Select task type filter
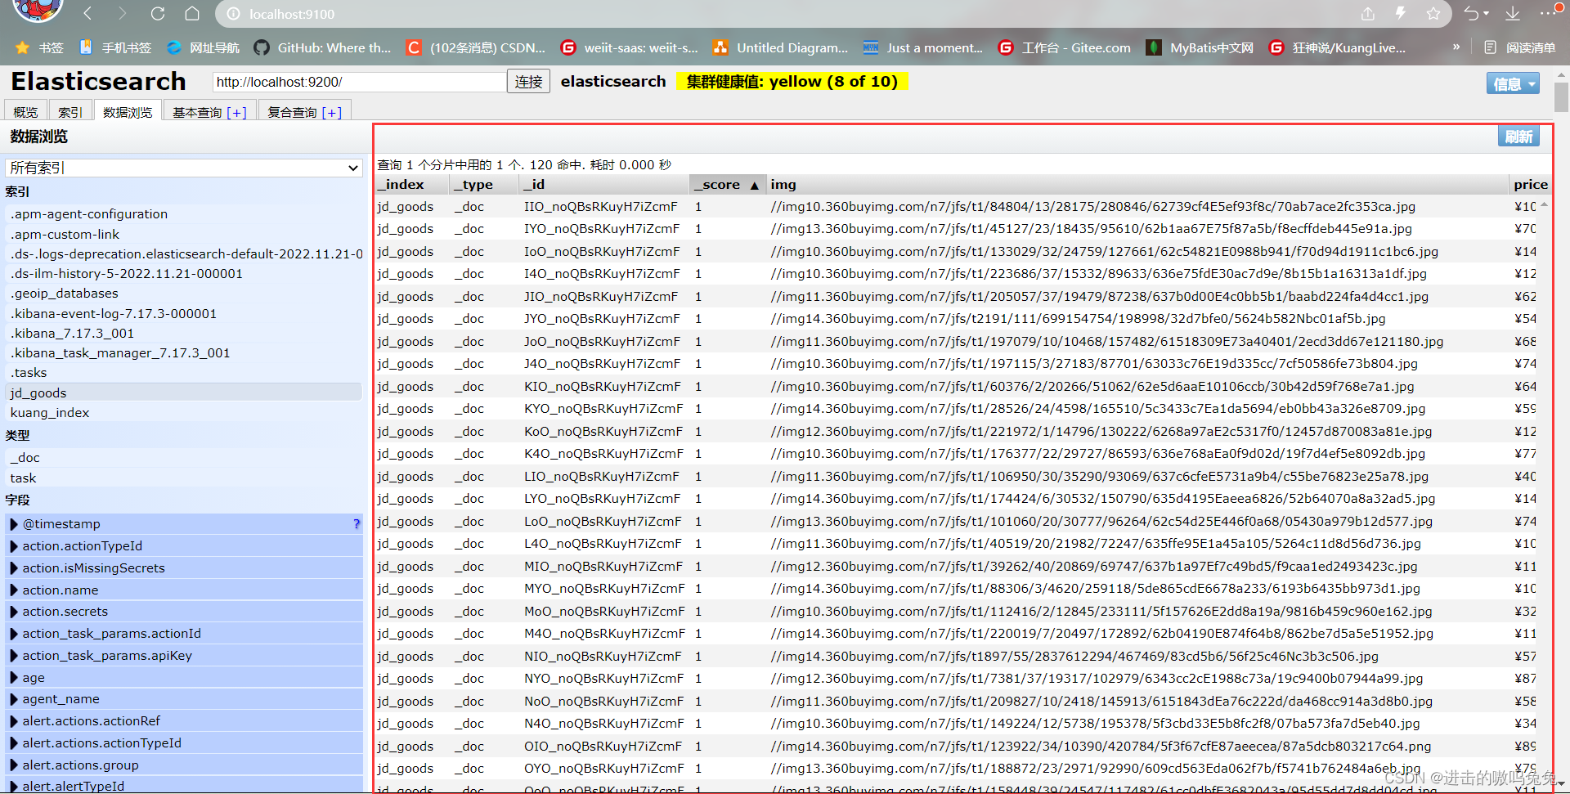1570x794 pixels. 184,478
